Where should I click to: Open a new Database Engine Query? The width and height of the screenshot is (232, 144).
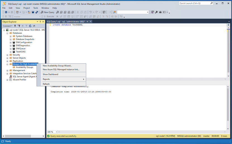(x=58, y=12)
